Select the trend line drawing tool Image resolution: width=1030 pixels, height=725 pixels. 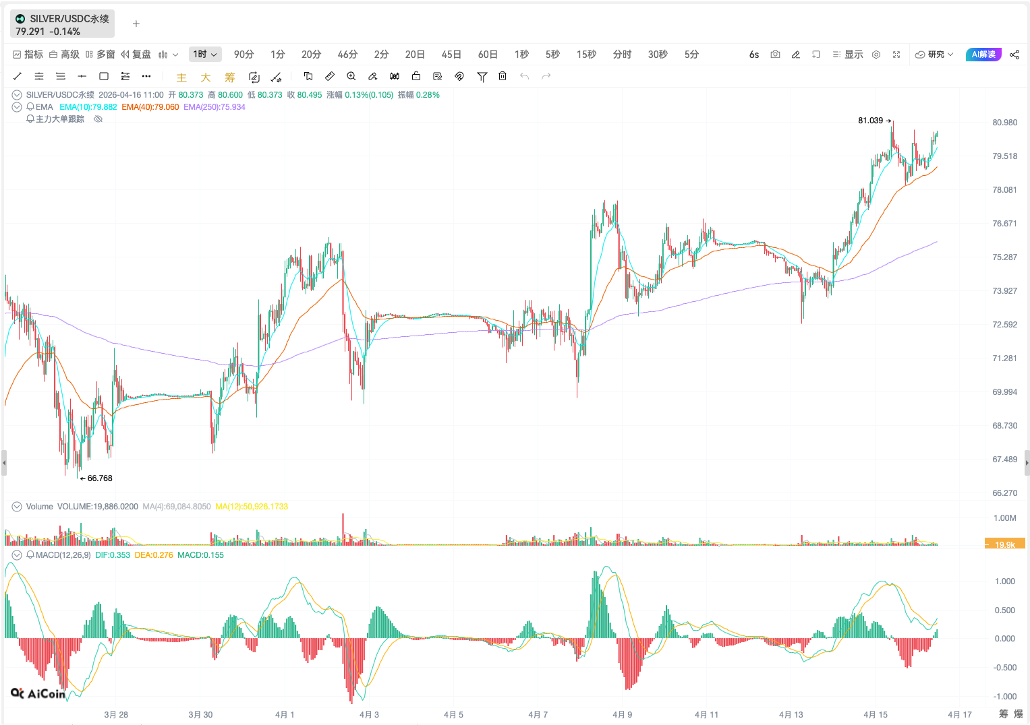pos(18,76)
